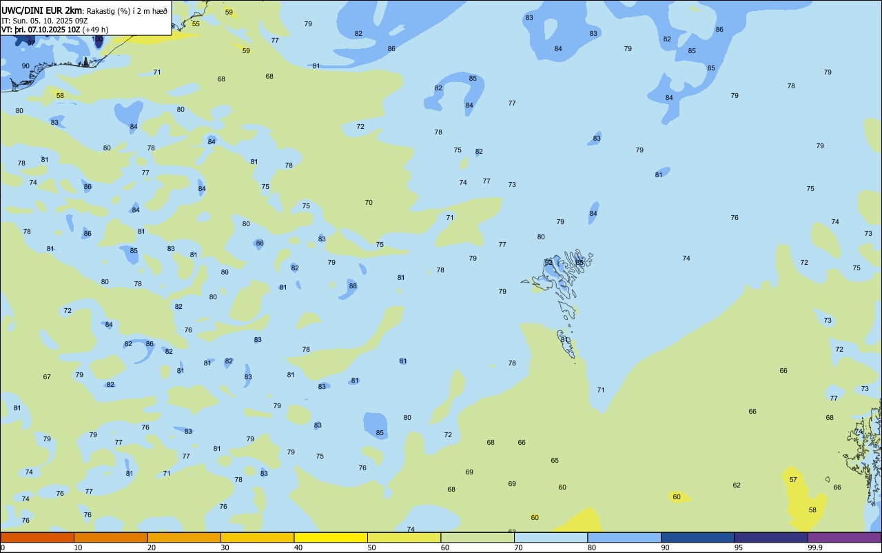Select the 30–40 golden legend swatch
This screenshot has width=882, height=553.
click(257, 537)
